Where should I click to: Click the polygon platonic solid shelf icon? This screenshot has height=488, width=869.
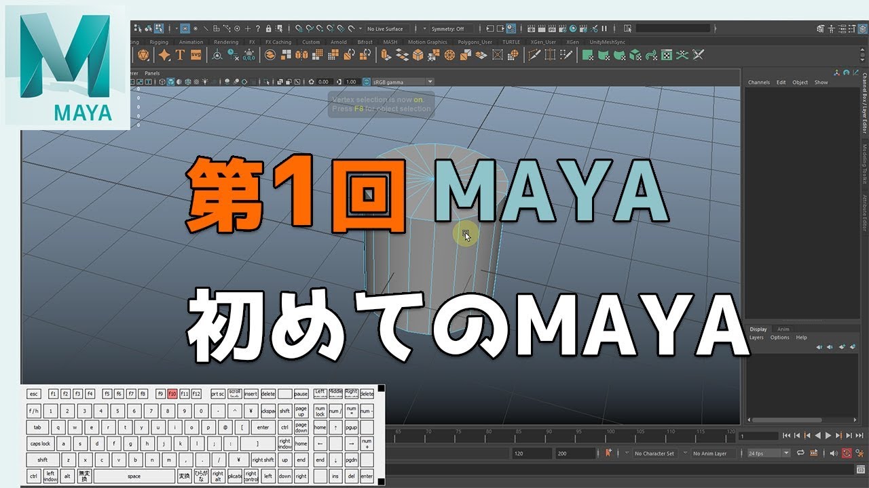143,56
